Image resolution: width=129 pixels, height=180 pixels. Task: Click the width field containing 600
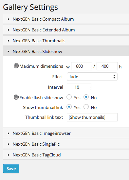(82, 66)
